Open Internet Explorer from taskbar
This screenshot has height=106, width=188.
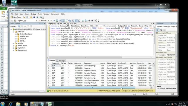point(11,104)
